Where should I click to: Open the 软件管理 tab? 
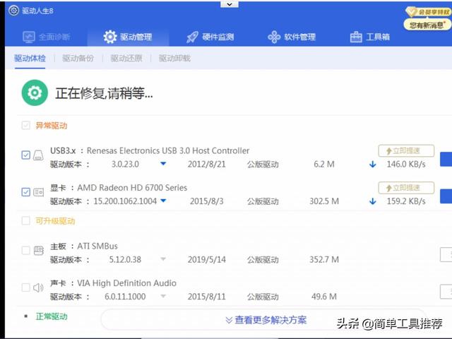292,37
